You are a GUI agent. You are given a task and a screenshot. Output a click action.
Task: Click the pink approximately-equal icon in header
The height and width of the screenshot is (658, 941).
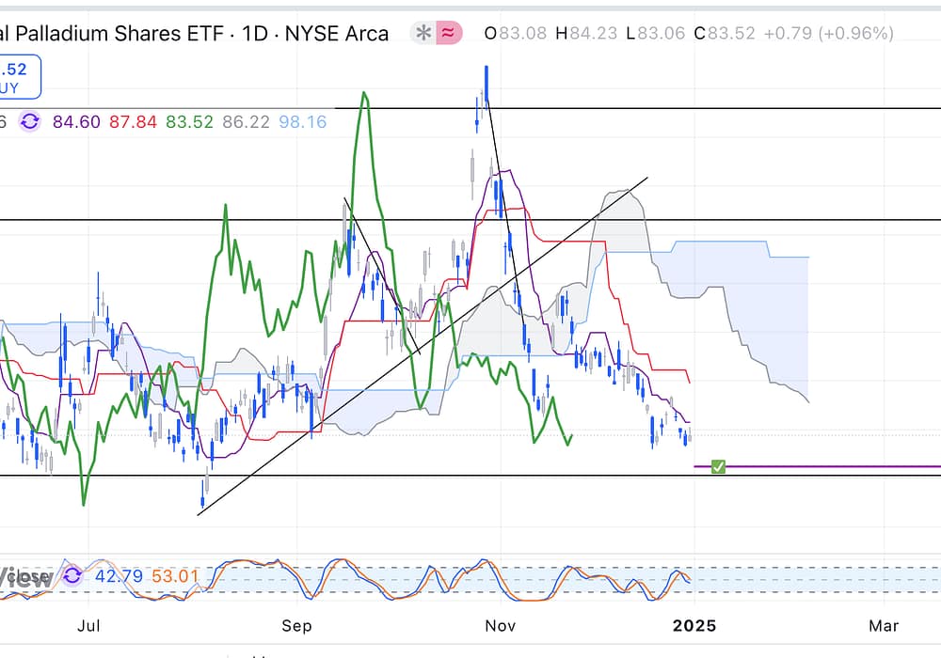449,34
